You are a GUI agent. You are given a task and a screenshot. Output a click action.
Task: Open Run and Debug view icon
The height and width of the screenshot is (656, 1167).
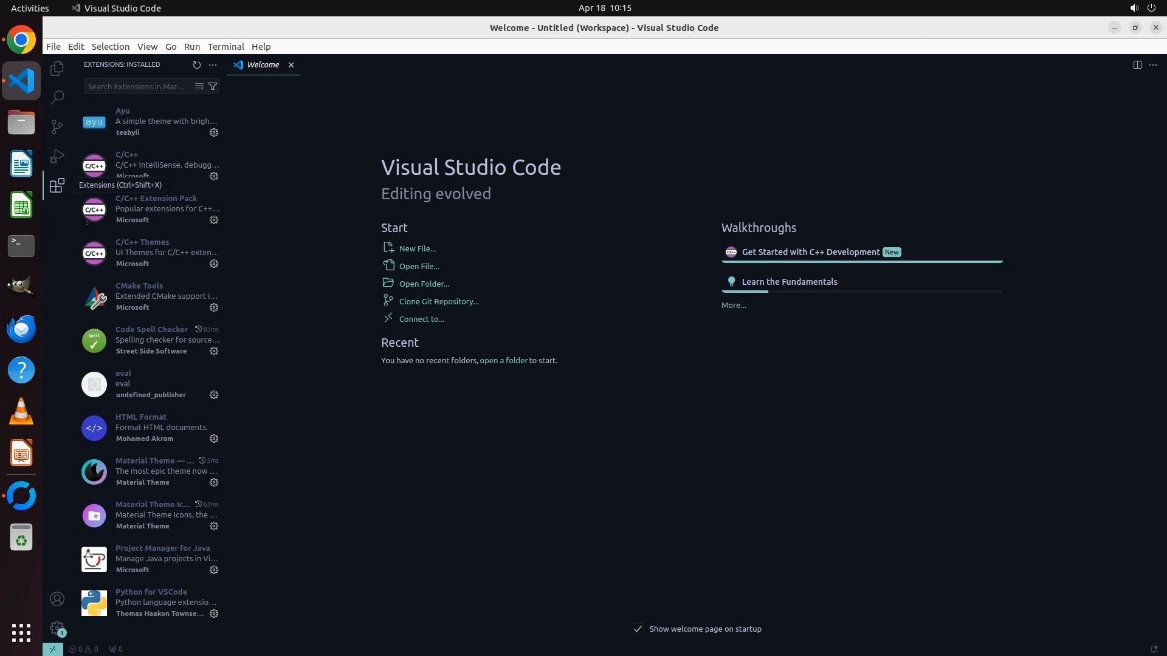(x=57, y=156)
